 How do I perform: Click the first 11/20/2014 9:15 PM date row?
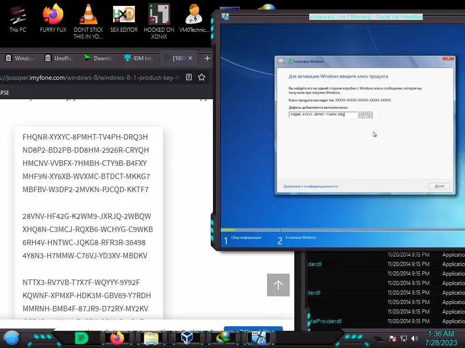408,255
